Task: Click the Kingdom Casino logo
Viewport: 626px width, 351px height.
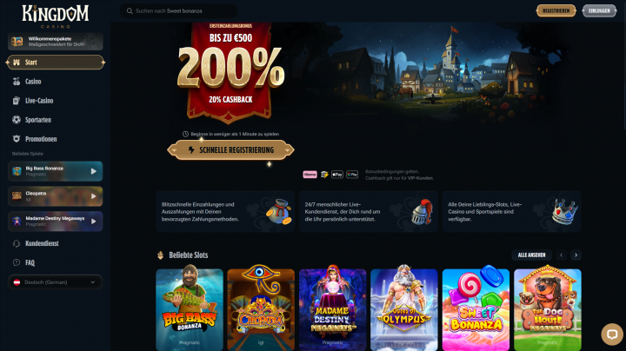Action: click(56, 17)
